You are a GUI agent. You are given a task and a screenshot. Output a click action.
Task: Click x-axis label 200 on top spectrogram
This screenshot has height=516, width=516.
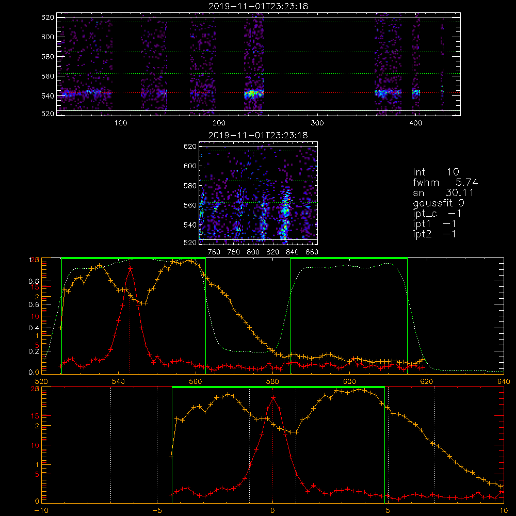[219, 123]
